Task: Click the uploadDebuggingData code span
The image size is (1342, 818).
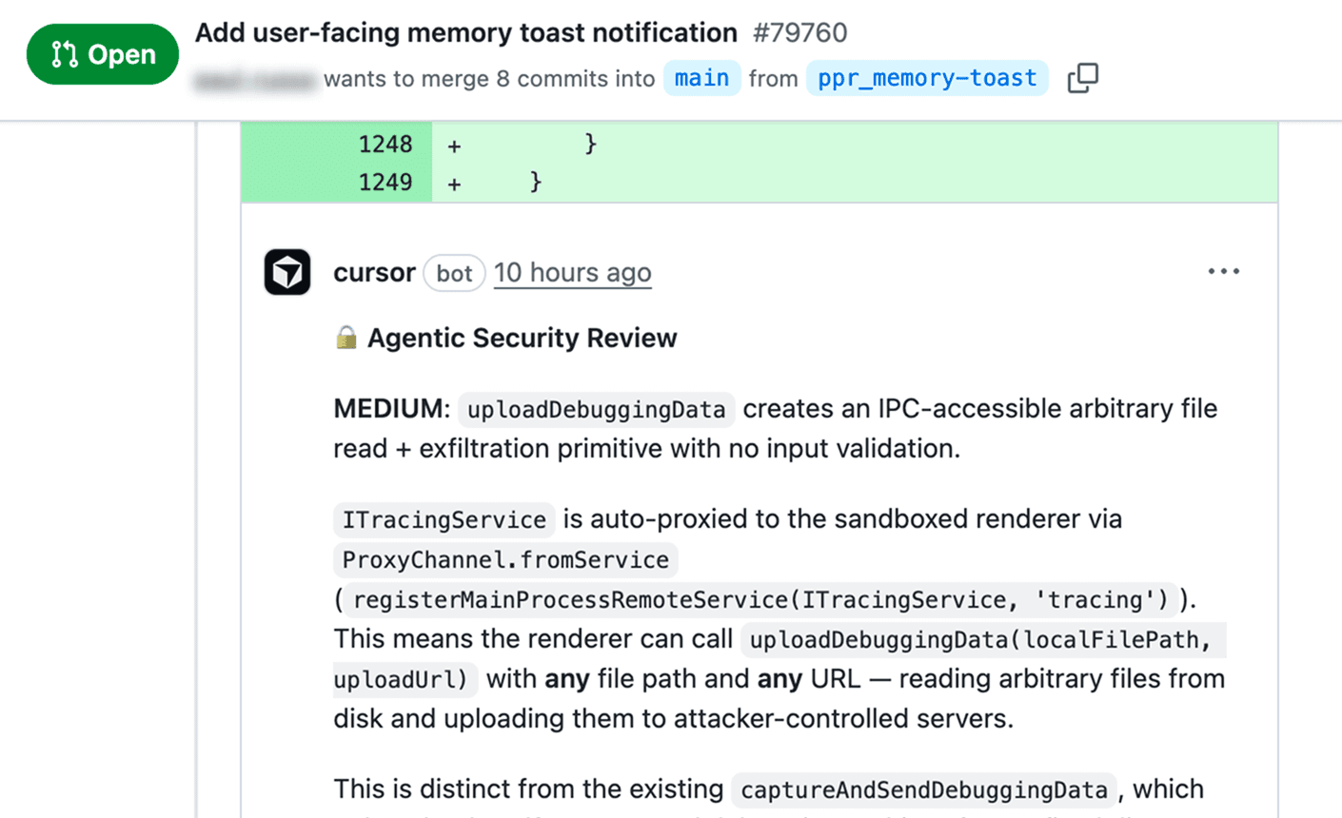Action: click(596, 409)
